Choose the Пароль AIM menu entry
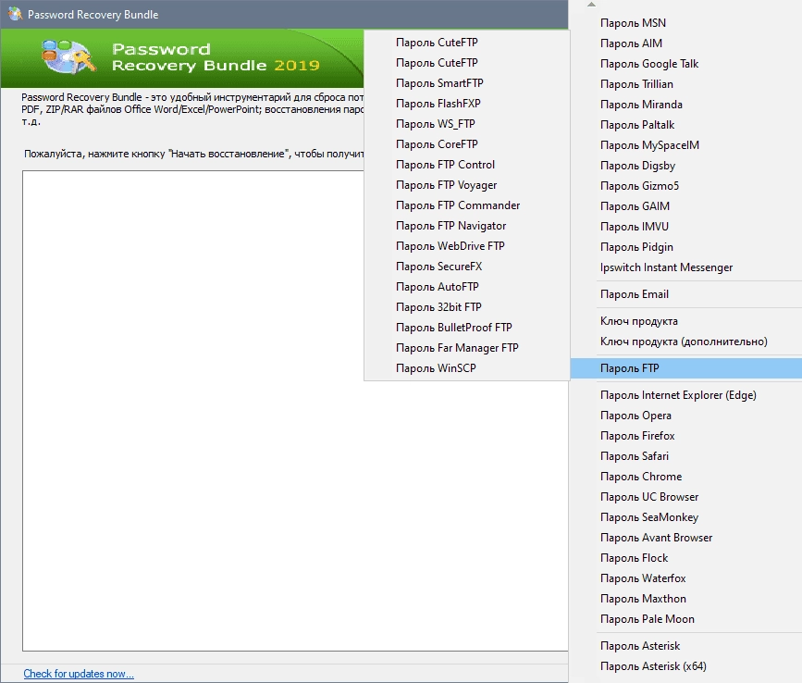The image size is (802, 683). pos(685,43)
